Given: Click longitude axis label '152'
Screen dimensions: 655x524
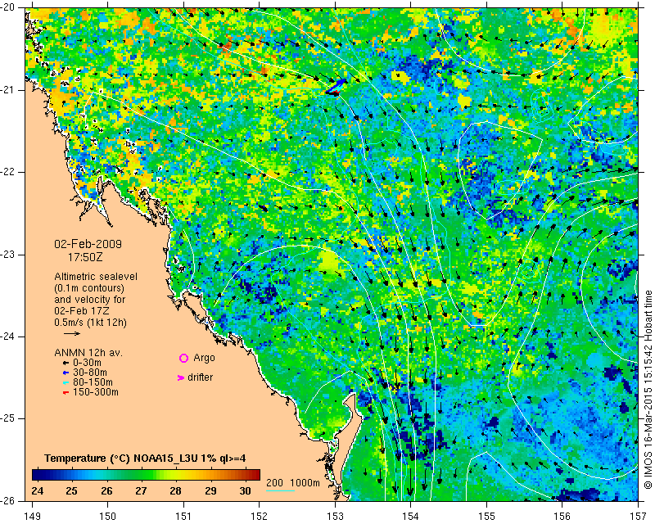Looking at the screenshot, I should click(260, 517).
